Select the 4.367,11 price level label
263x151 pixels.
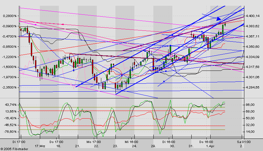coord(252,37)
